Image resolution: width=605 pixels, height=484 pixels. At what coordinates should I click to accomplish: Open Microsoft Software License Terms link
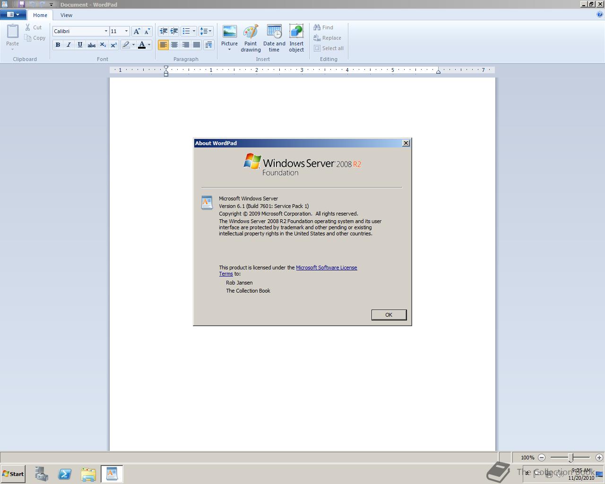[326, 268]
